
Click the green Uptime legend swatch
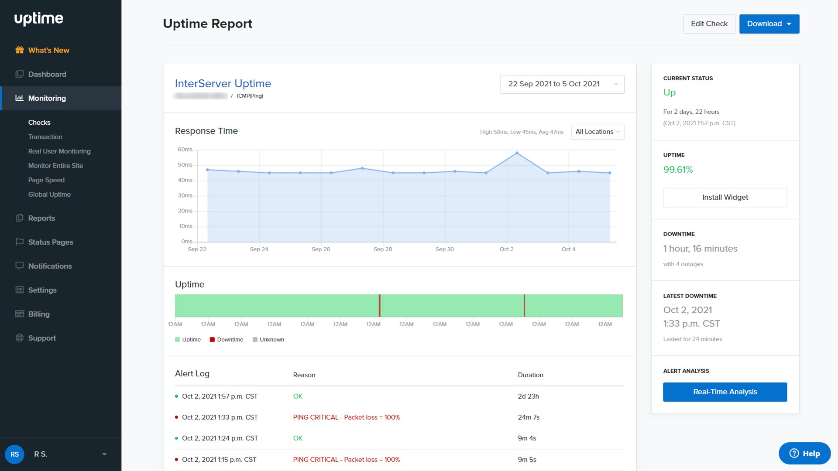coord(177,340)
